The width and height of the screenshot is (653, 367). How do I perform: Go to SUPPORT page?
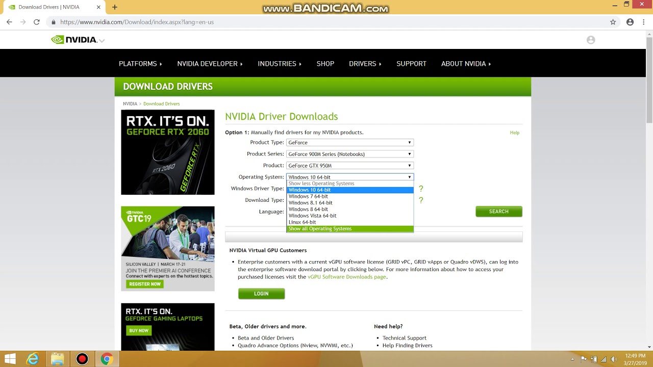click(x=411, y=64)
